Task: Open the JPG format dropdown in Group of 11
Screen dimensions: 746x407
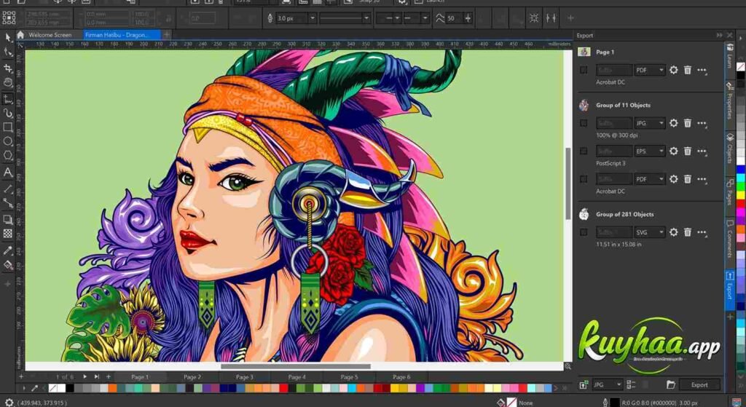Action: click(x=649, y=122)
